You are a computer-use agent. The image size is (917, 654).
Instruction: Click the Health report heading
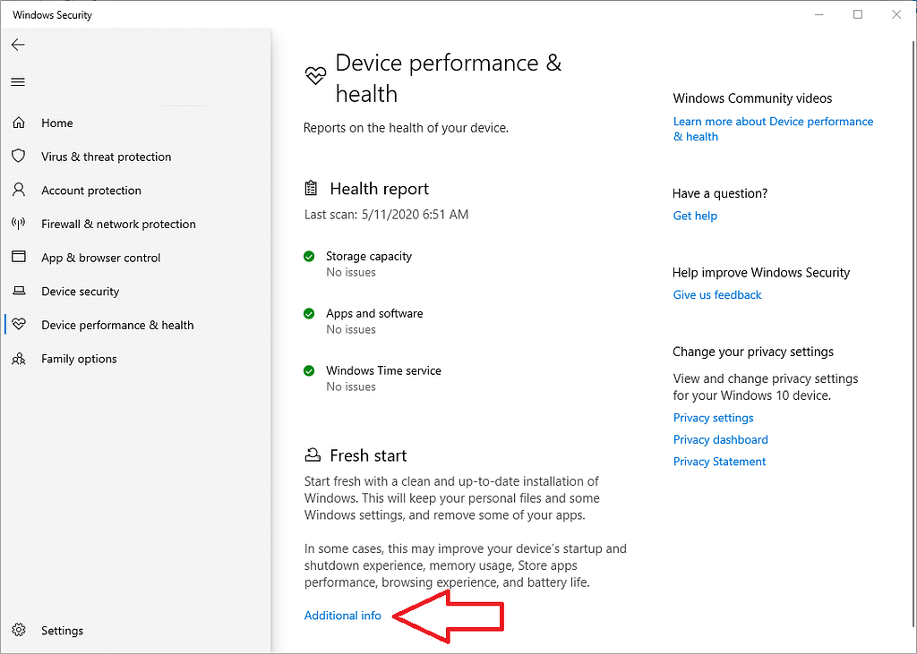pos(379,189)
